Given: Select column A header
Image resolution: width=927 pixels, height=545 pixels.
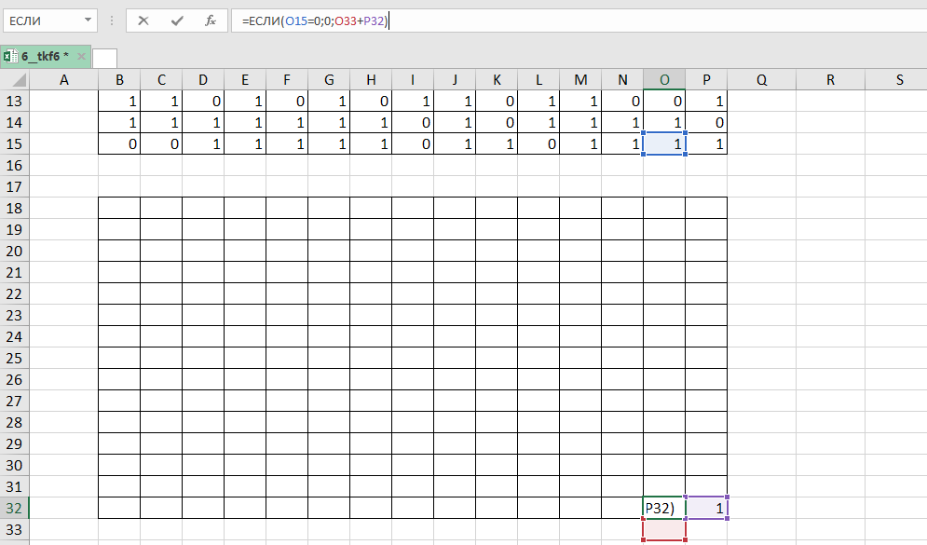Looking at the screenshot, I should (64, 80).
